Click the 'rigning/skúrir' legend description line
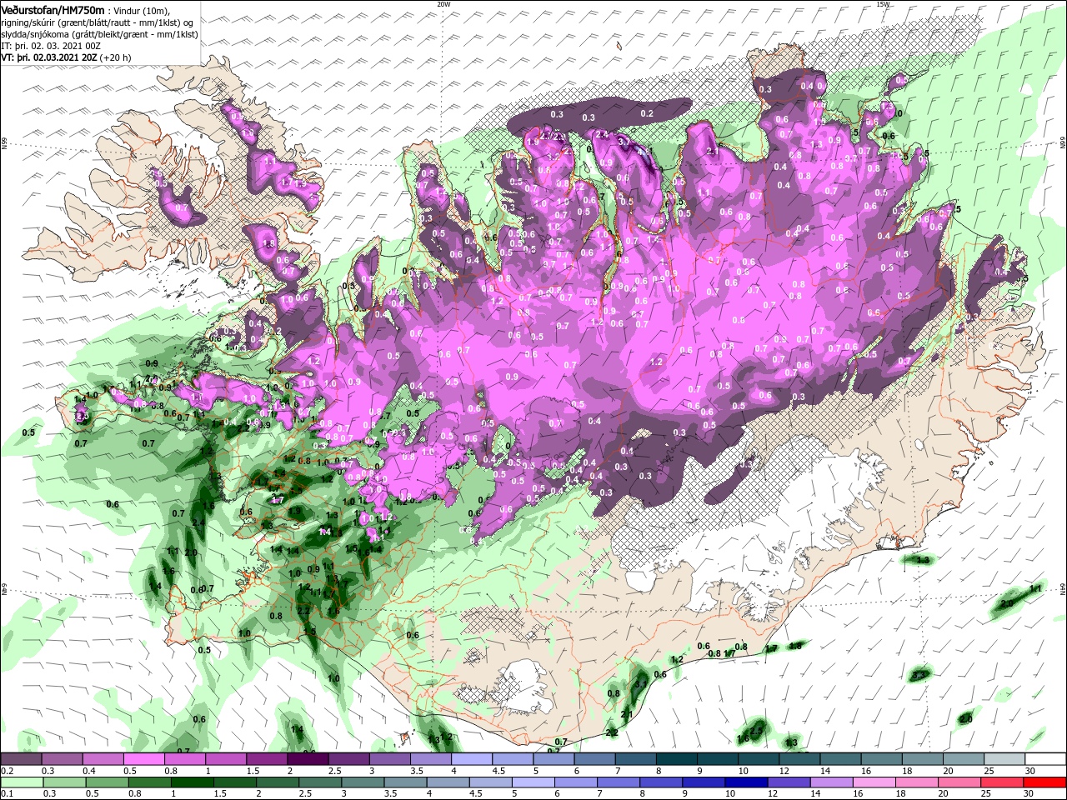Viewport: 1067px width, 800px height. click(x=96, y=22)
